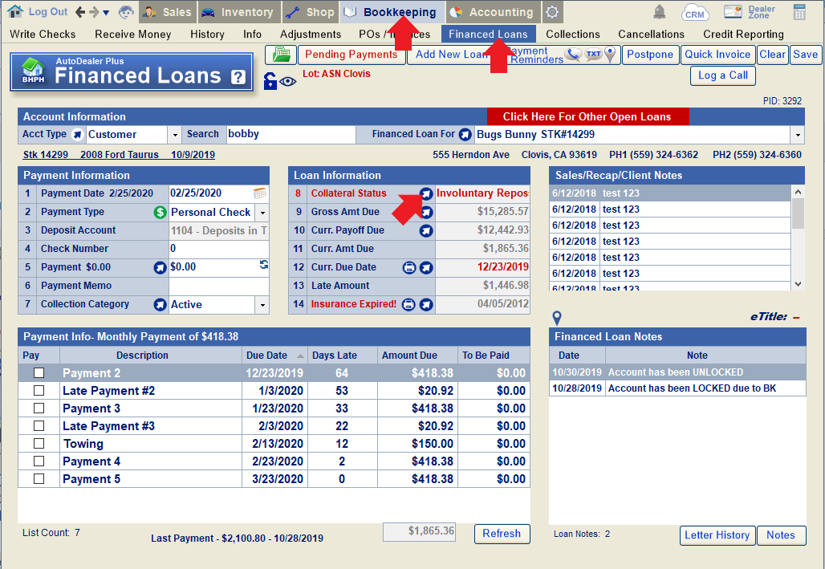Click the Acct Type arrow icon

pyautogui.click(x=77, y=135)
